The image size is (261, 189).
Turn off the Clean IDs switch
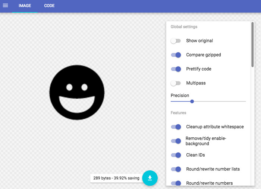click(176, 155)
